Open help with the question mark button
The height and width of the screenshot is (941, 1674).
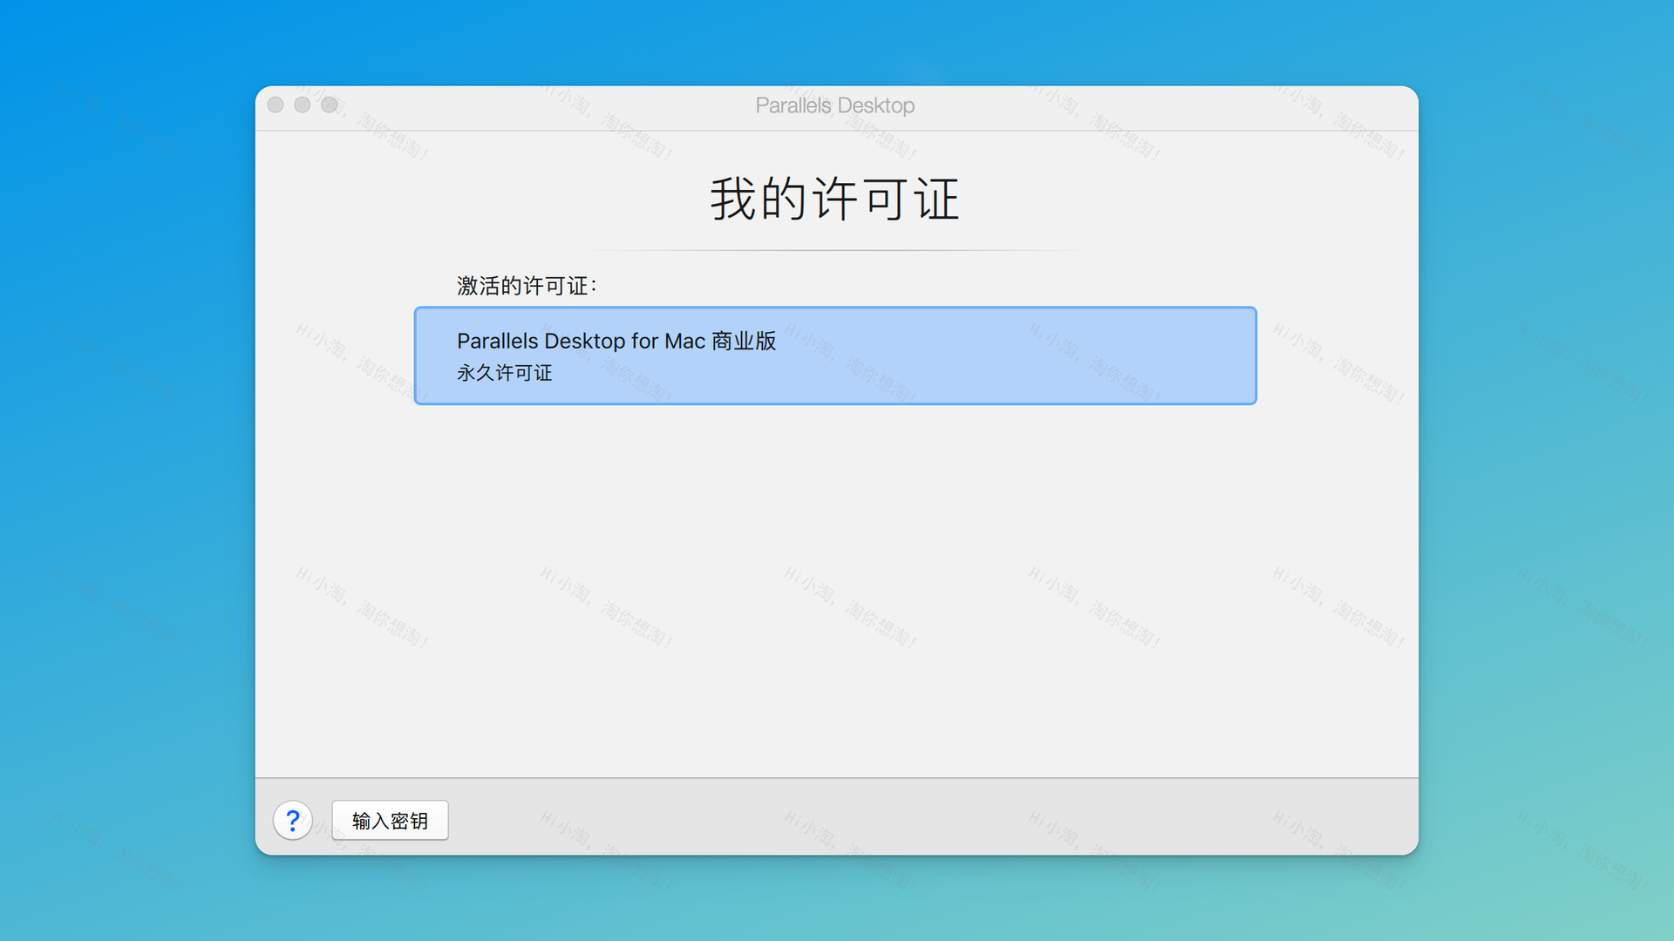[293, 820]
